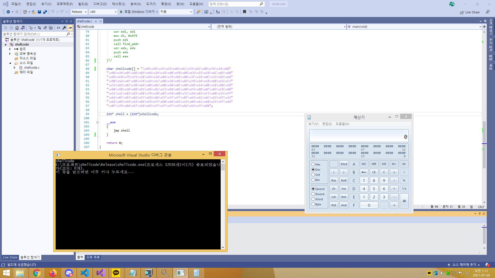This screenshot has width=495, height=278.
Task: Click Collapse All icon in Solution Explorer
Action: (45, 28)
